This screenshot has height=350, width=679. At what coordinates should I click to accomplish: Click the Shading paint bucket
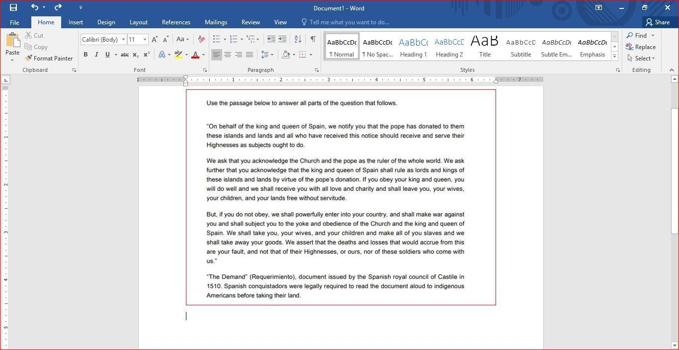tap(286, 55)
